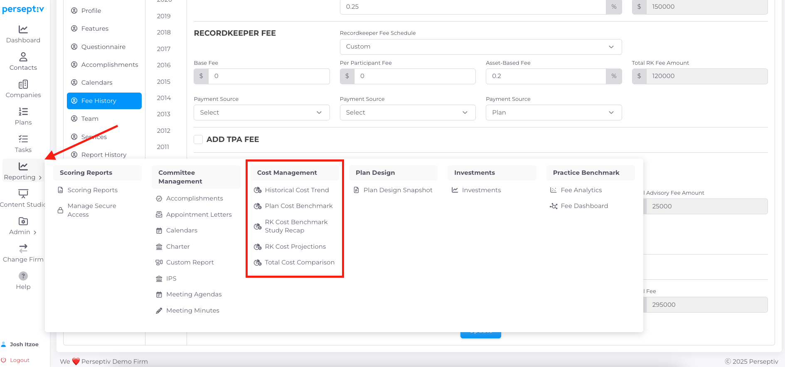This screenshot has width=785, height=367.
Task: Open Meeting Minutes
Action: (192, 311)
